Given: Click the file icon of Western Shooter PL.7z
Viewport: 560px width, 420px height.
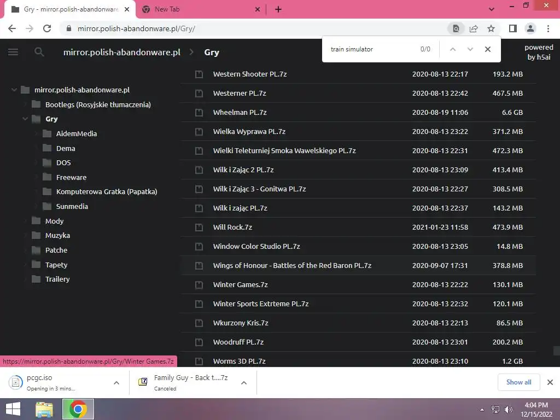Looking at the screenshot, I should pyautogui.click(x=199, y=74).
